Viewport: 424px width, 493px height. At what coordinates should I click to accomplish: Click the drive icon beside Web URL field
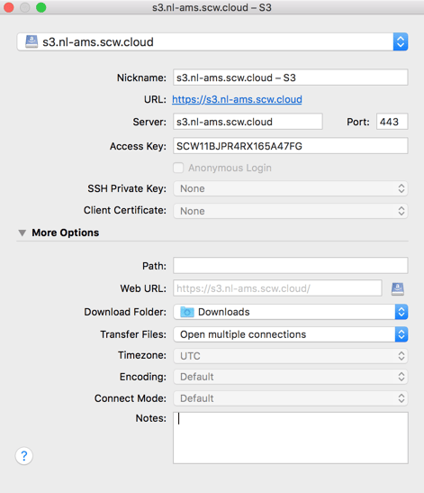[x=398, y=288]
